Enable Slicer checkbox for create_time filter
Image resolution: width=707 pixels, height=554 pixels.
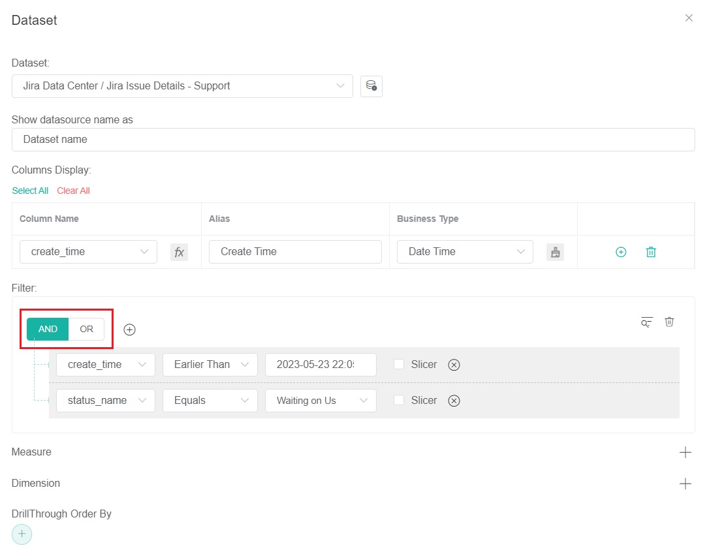[399, 365]
